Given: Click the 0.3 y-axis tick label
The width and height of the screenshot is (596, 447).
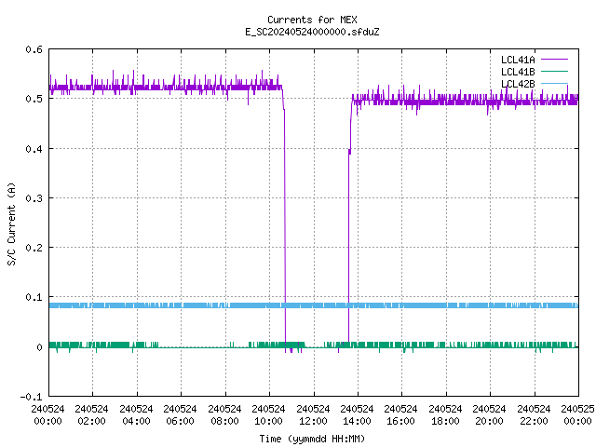Looking at the screenshot, I should tap(34, 198).
